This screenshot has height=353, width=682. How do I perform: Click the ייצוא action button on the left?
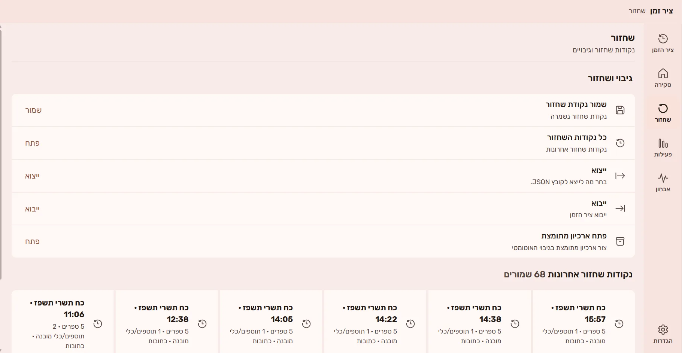pos(32,176)
